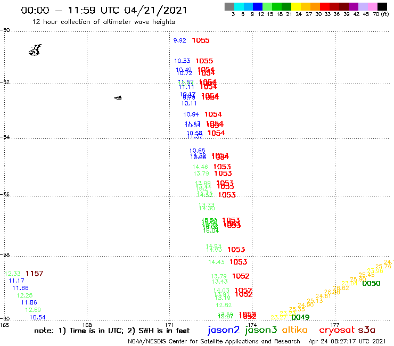Click the longitude axis label 171
394x346 pixels.
point(169,325)
